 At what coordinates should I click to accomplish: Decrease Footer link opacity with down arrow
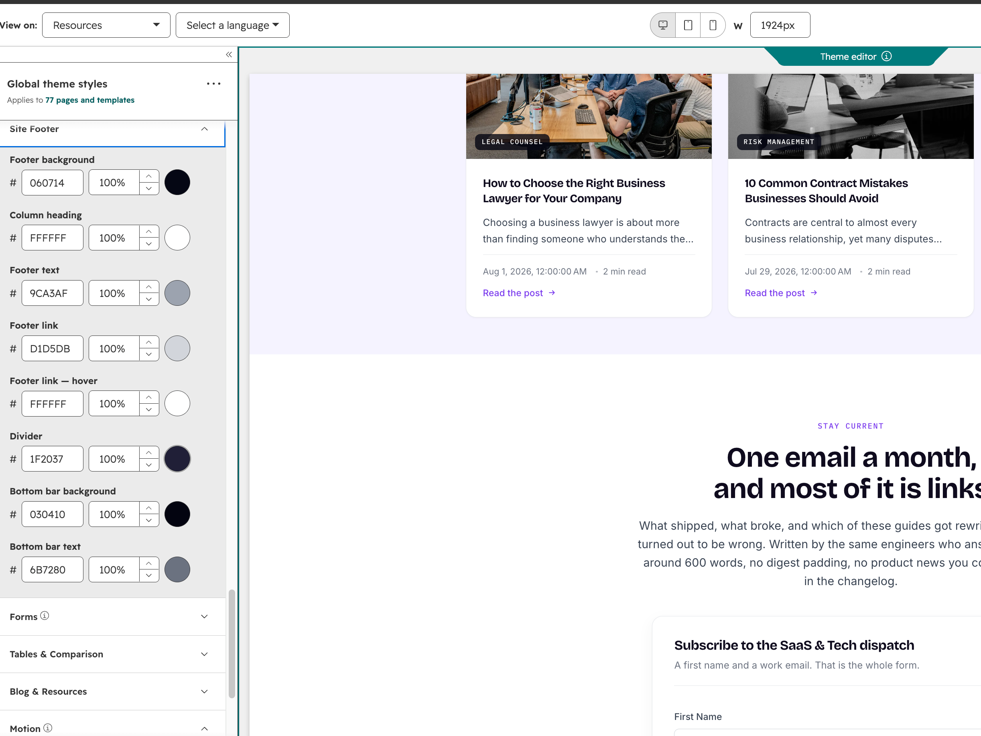(149, 354)
